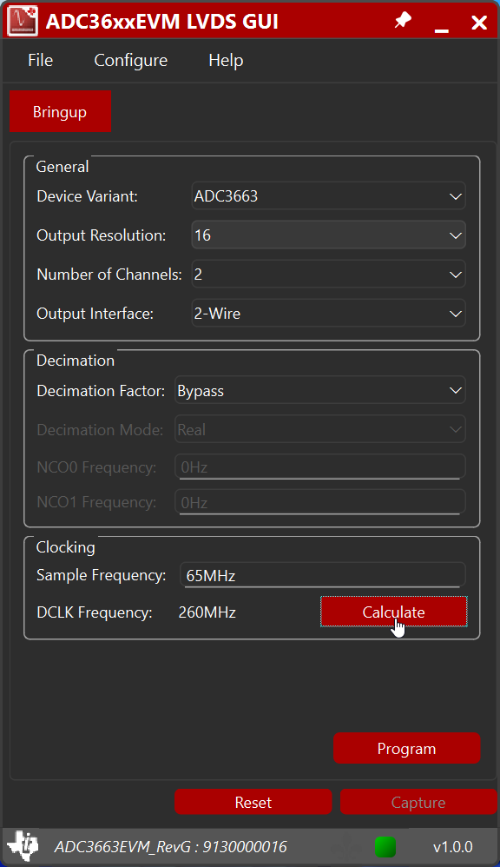Switch to the Bringup tab
Image resolution: width=500 pixels, height=867 pixels.
tap(60, 111)
